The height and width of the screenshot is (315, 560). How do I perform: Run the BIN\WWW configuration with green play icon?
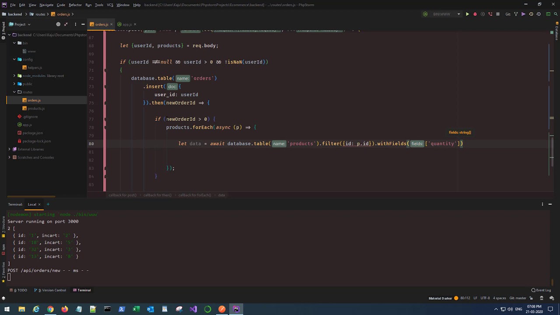coord(467,14)
